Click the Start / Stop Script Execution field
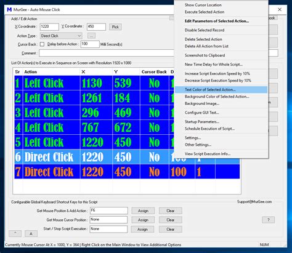292x253 pixels. click(x=108, y=229)
